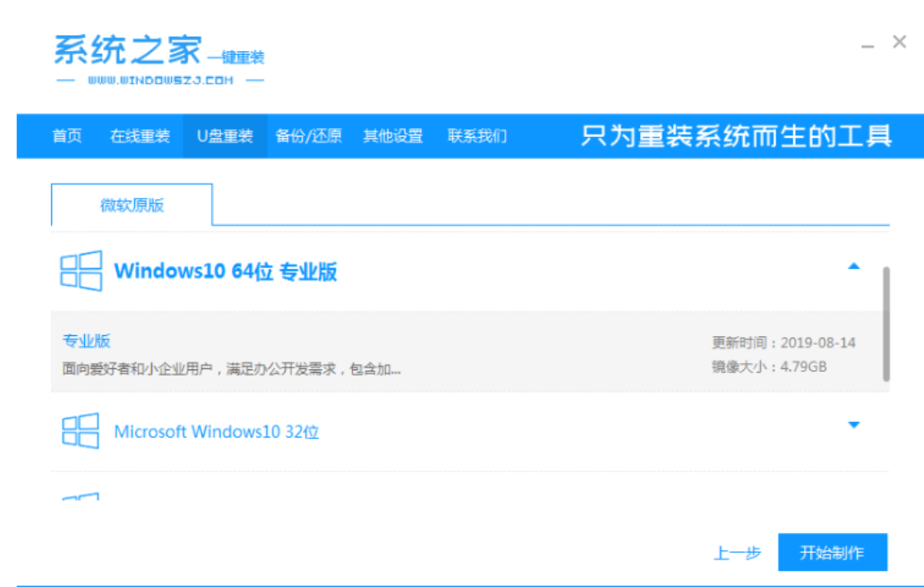Viewport: 924px width, 587px height.
Task: Select the 专业版 edition entry
Action: 87,341
